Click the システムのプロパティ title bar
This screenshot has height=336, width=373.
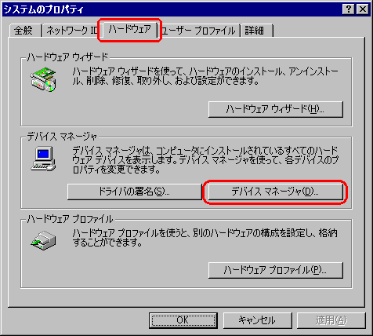(x=172, y=9)
